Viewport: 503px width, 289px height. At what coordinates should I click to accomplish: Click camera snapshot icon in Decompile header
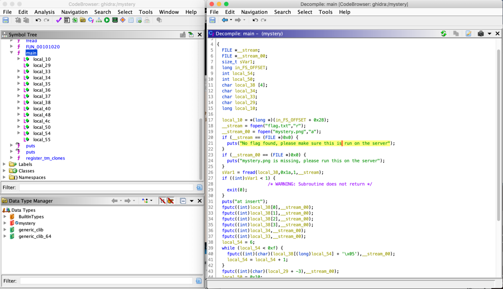pos(481,34)
